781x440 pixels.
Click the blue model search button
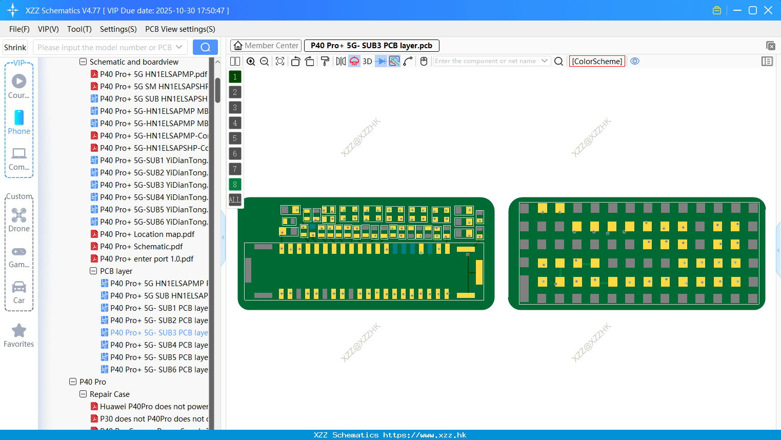pos(205,47)
